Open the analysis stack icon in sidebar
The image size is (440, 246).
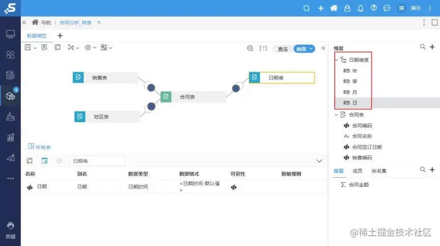[10, 117]
